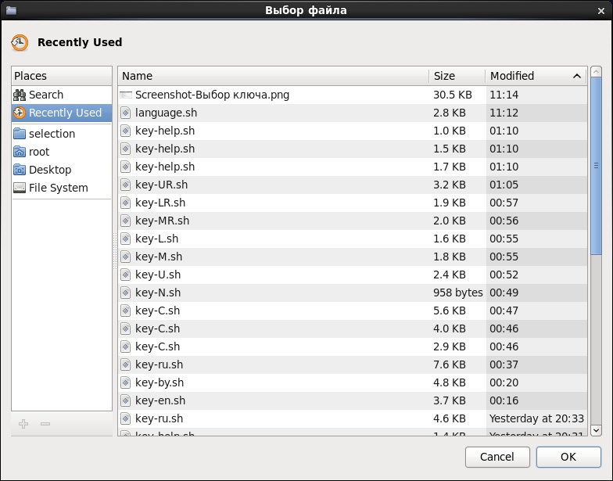Select key-help.sh sized 1.0 KB
613x481 pixels.
353,131
